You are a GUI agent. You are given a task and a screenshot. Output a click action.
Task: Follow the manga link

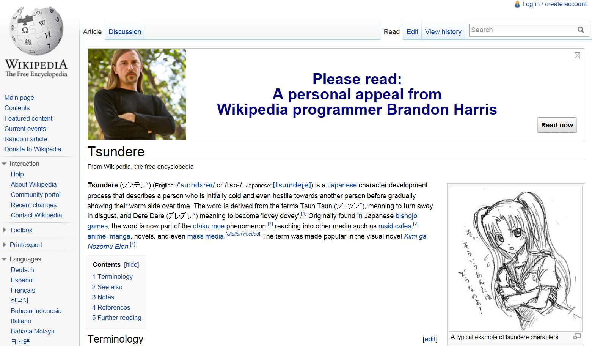(x=120, y=236)
